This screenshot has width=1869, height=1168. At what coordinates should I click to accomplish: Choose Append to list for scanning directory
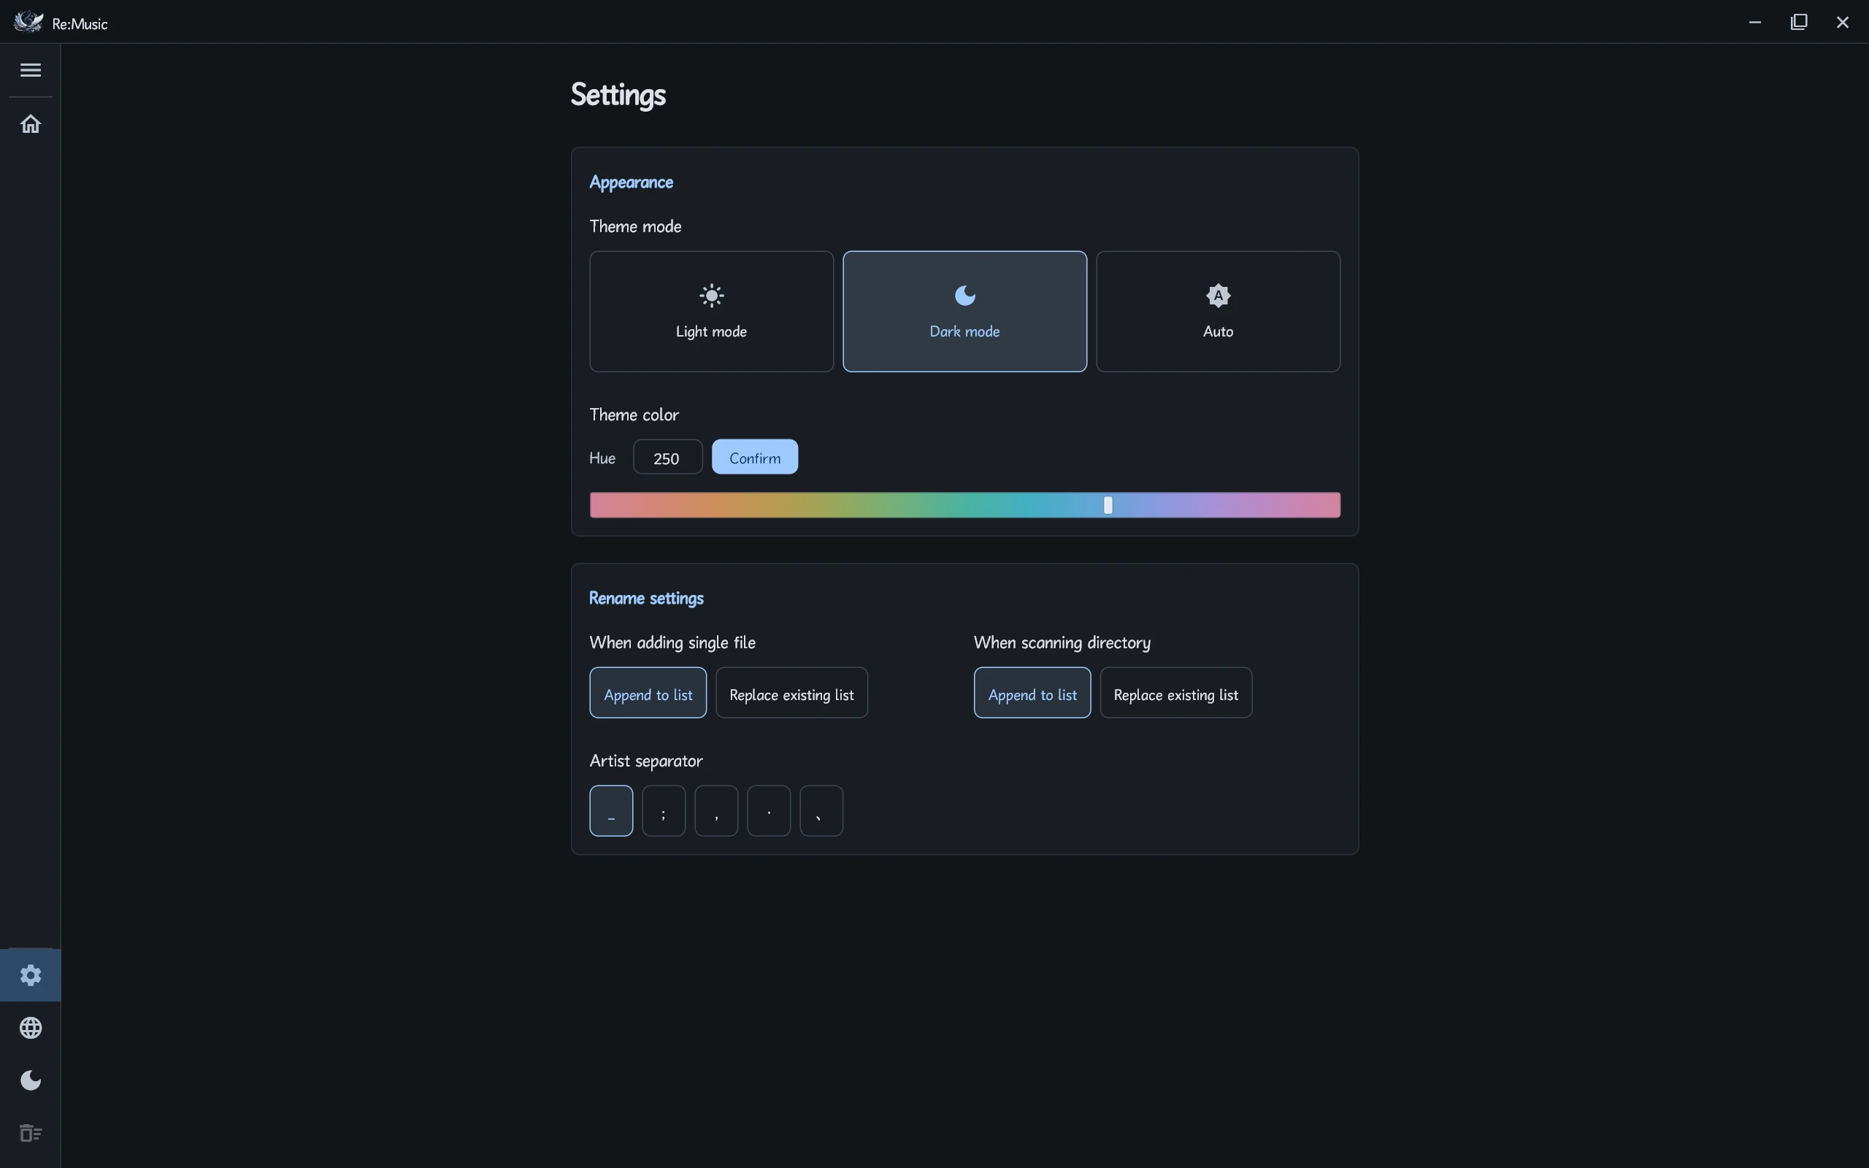[x=1032, y=693]
